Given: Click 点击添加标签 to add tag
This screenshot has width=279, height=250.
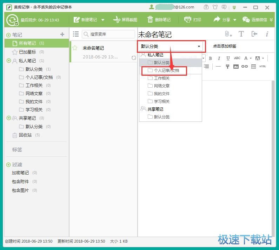Looking at the screenshot, I should (x=225, y=46).
